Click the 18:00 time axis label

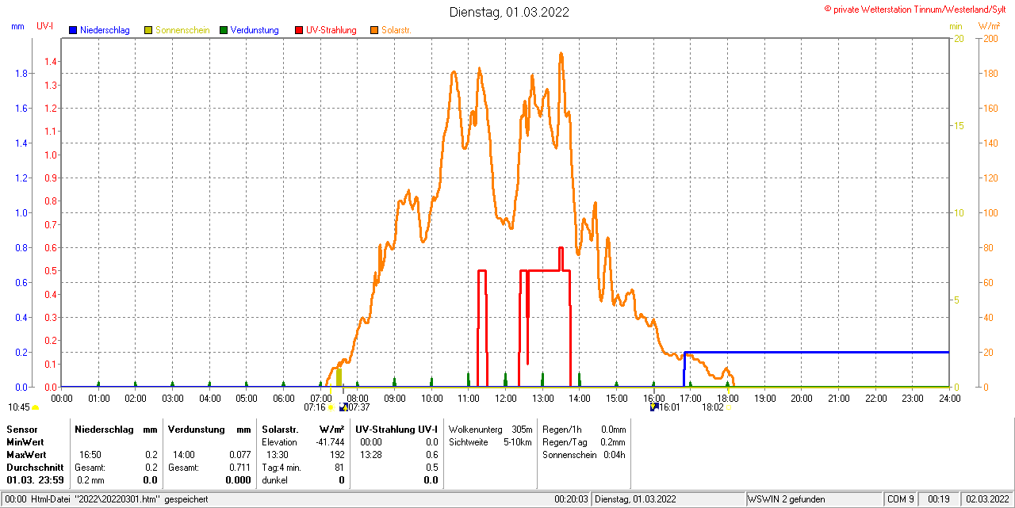click(x=727, y=398)
